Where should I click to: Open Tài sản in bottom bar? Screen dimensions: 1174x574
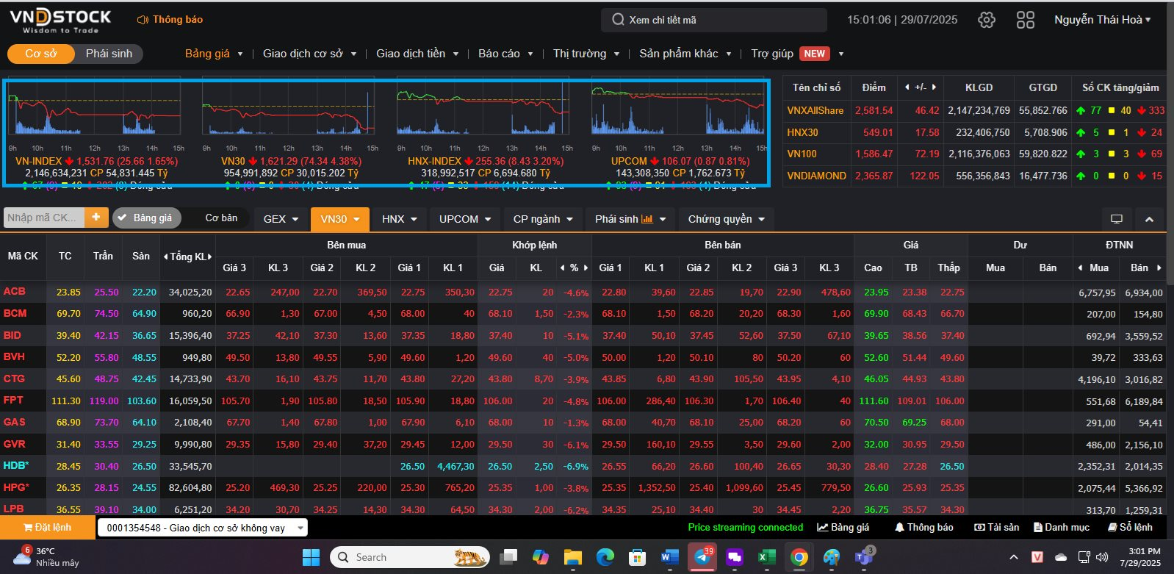tap(996, 528)
